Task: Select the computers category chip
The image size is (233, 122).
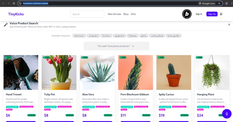Action: tap(93, 36)
